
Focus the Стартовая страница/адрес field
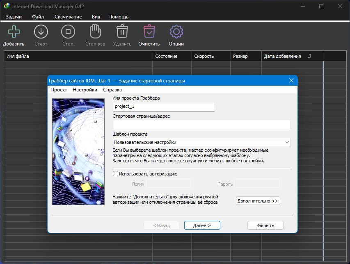(x=201, y=125)
